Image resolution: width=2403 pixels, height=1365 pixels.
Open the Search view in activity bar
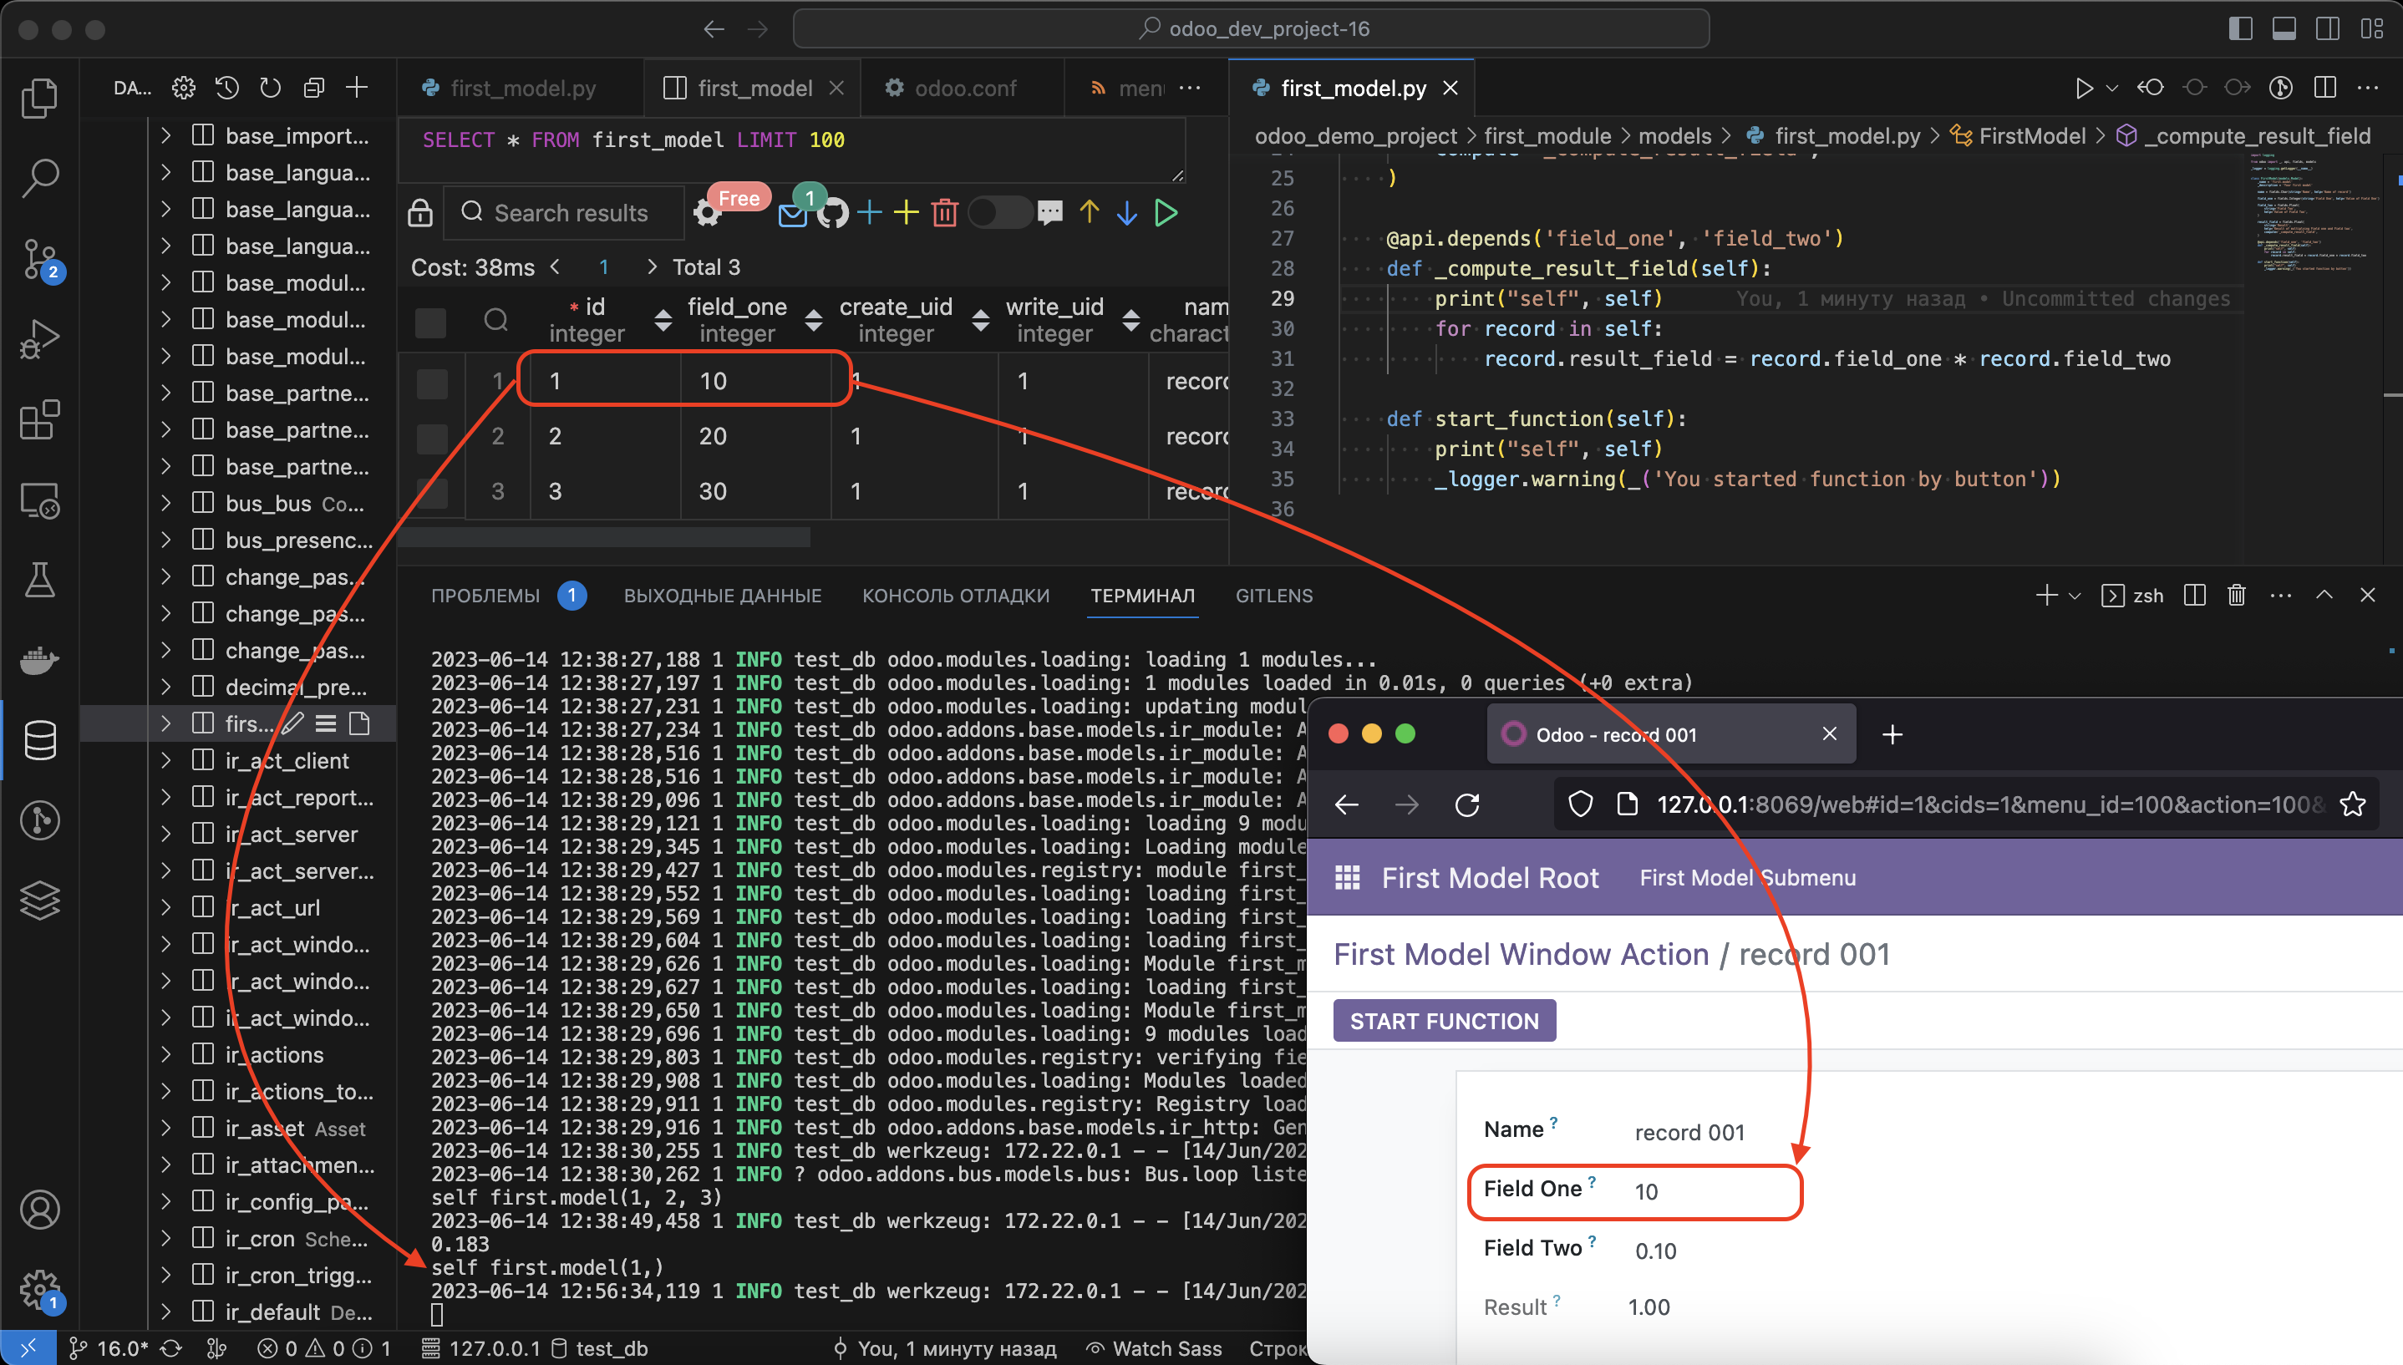pyautogui.click(x=39, y=177)
